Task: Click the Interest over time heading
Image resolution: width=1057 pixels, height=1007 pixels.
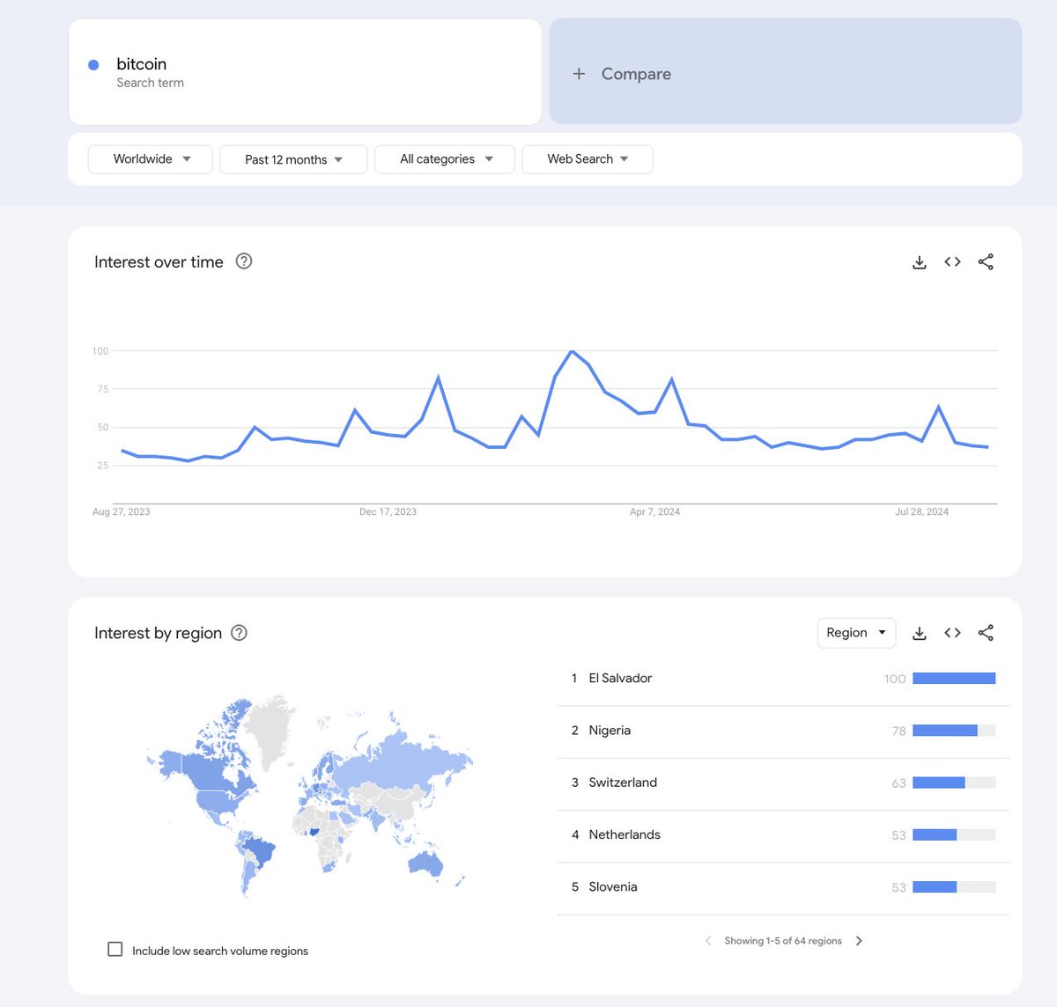Action: tap(159, 261)
